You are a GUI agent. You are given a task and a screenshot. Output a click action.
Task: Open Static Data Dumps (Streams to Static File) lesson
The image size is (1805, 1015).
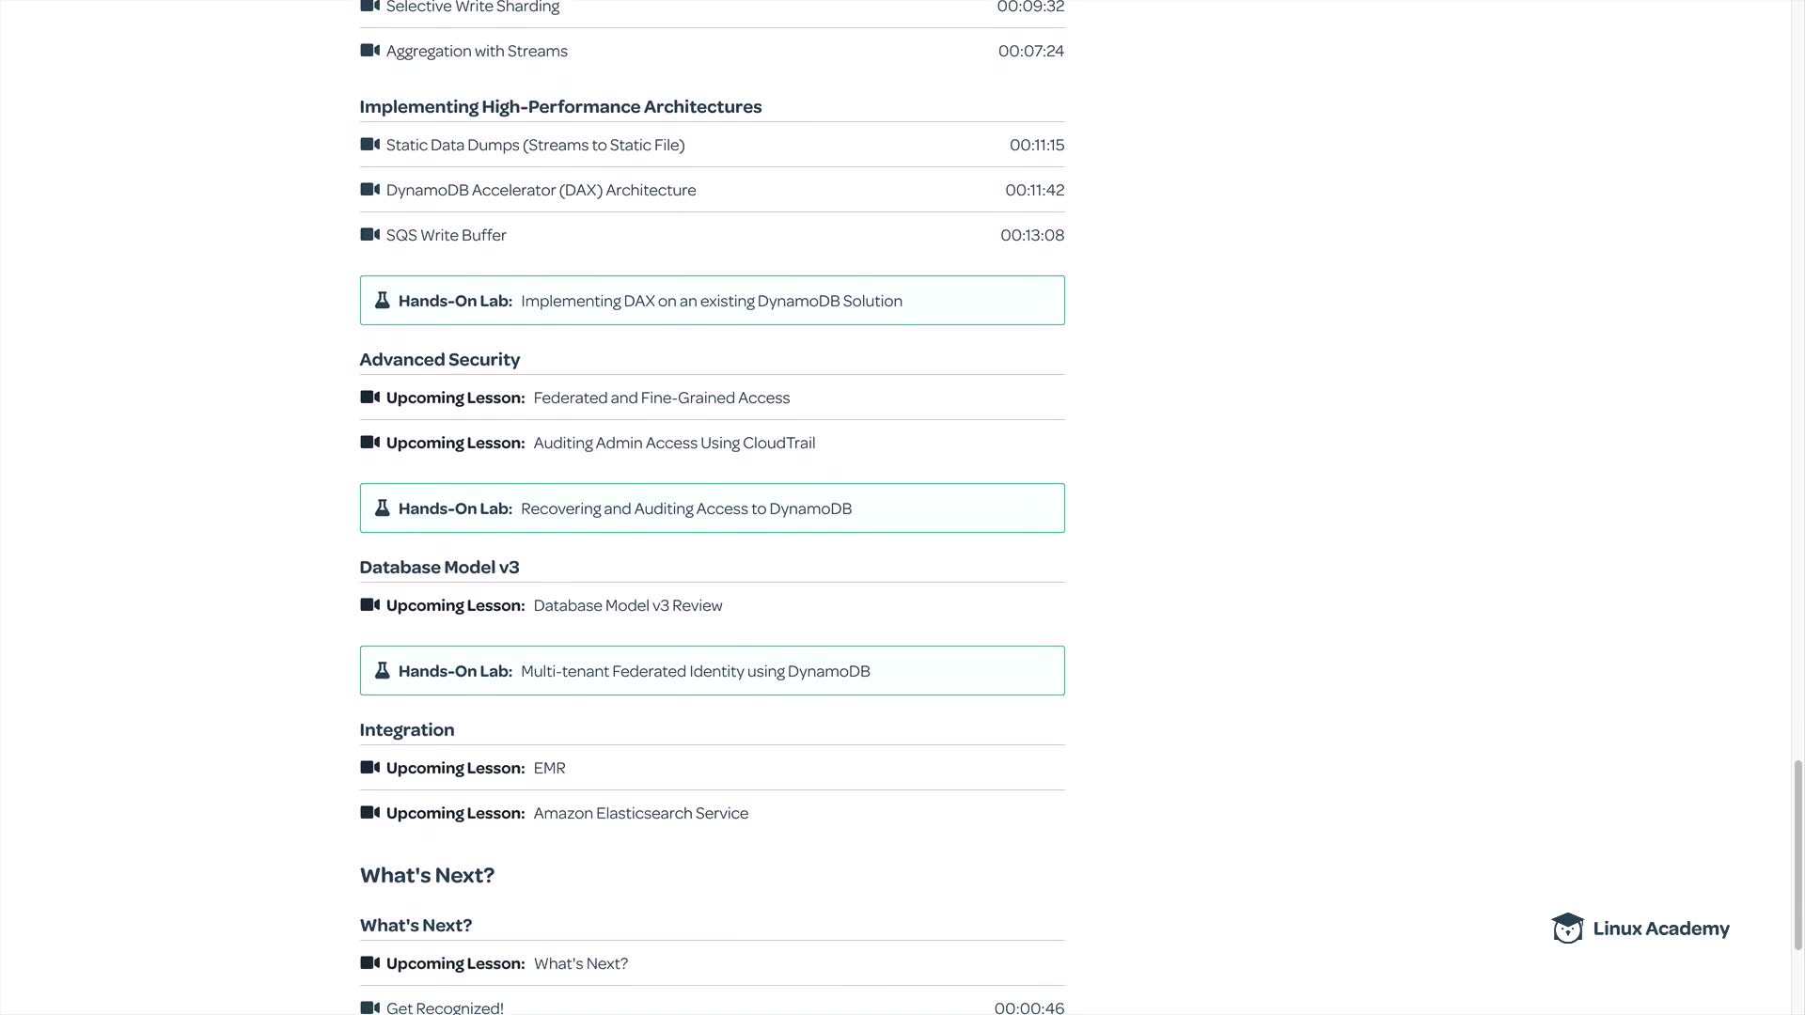(535, 145)
